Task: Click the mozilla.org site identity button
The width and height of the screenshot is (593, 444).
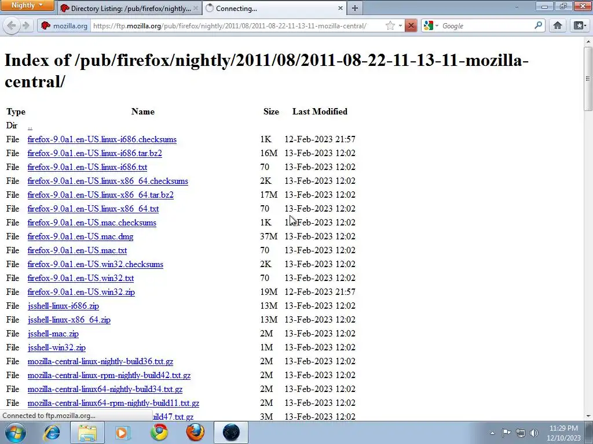Action: (64, 25)
